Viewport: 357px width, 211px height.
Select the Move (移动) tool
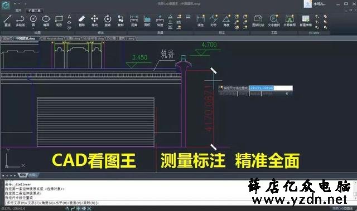(94, 21)
